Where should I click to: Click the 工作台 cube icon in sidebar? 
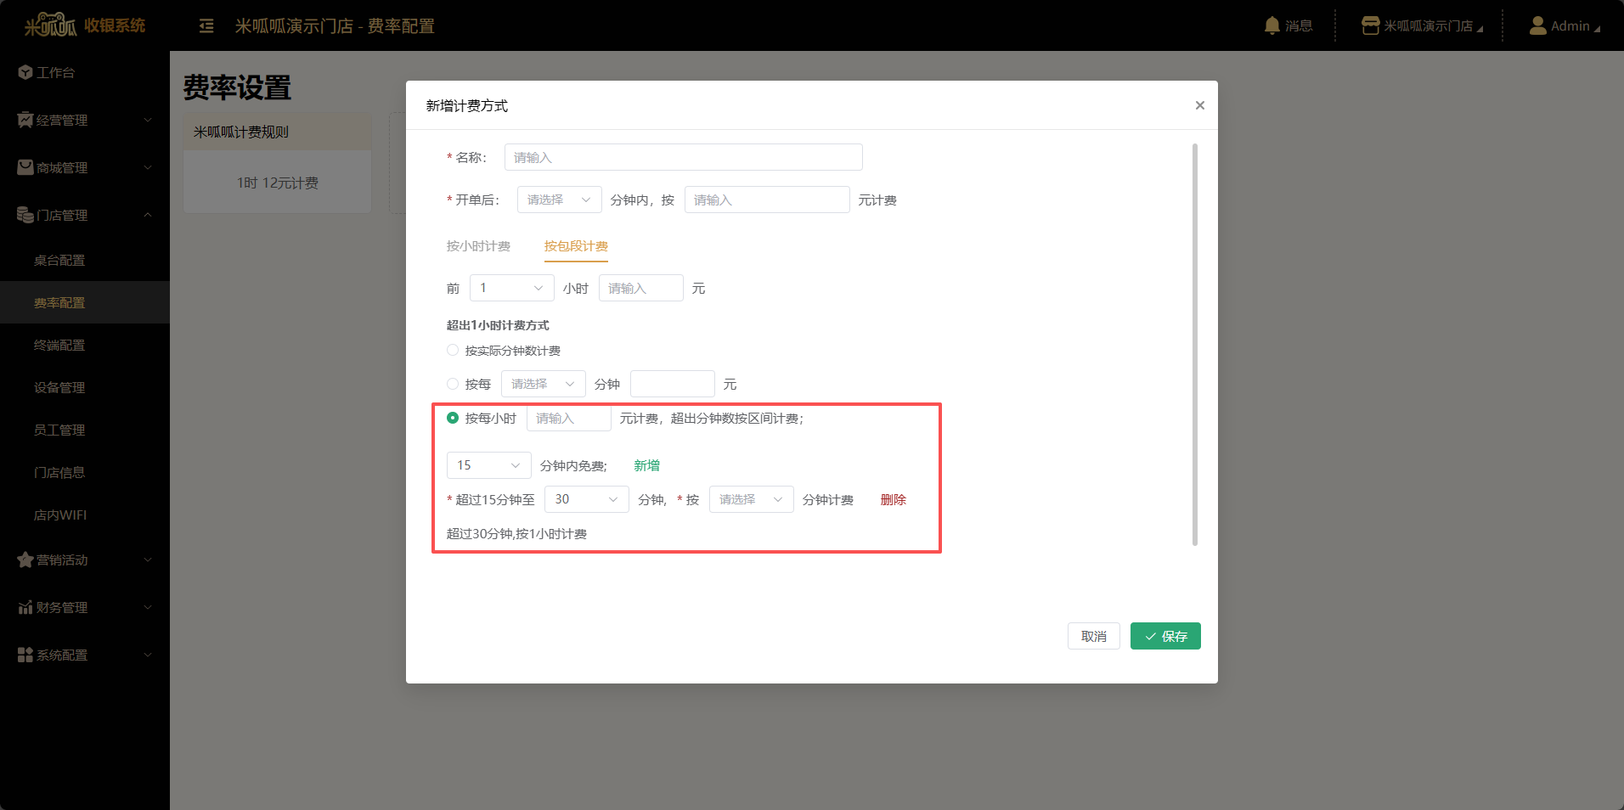25,73
